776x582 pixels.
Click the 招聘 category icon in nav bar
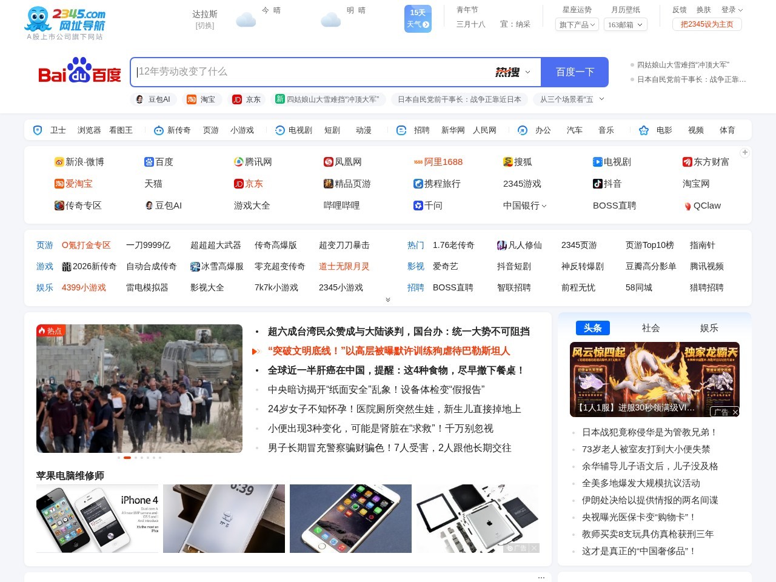401,130
